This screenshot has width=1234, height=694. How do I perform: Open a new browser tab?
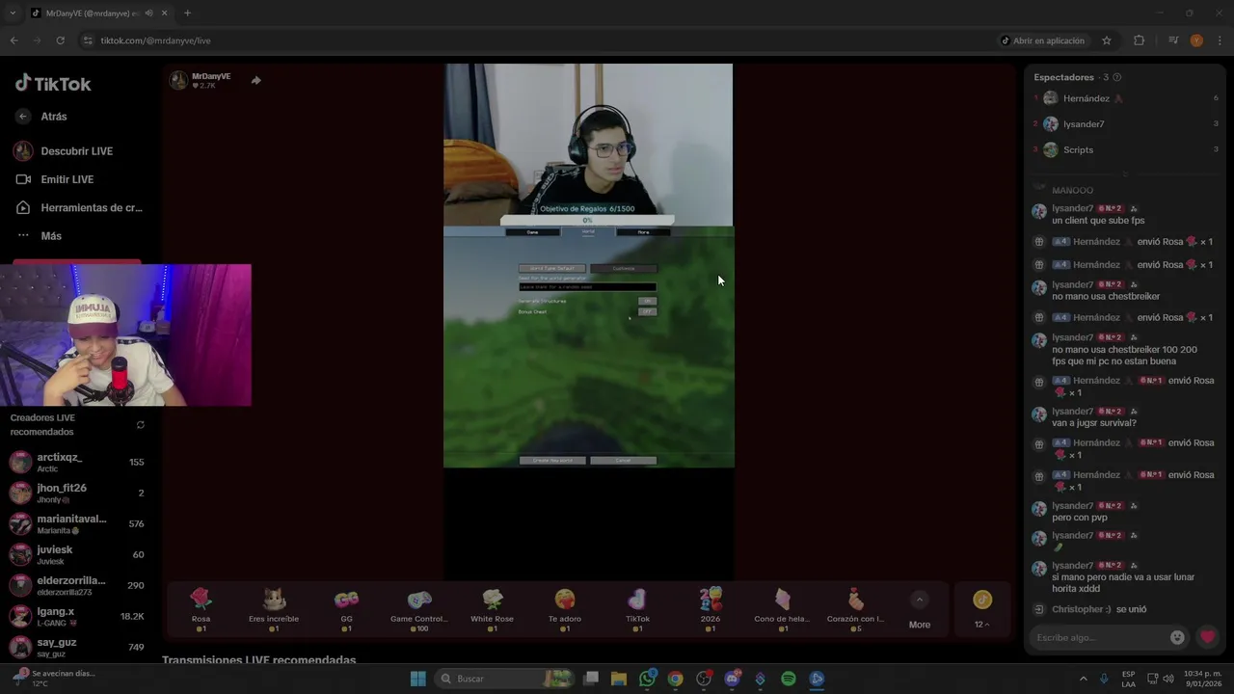[187, 13]
